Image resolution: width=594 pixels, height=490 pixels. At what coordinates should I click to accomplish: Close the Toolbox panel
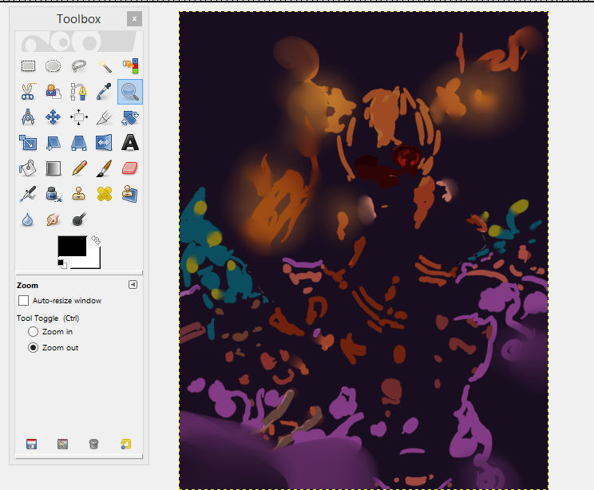point(134,18)
